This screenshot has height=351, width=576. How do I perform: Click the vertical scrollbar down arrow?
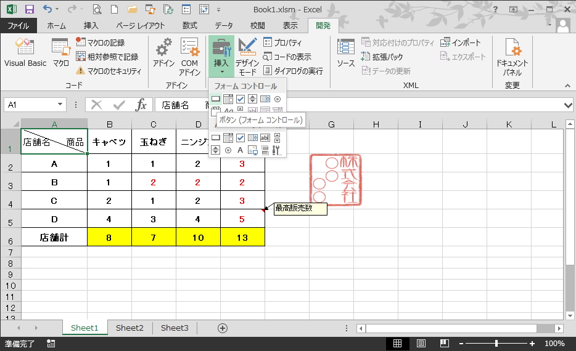[570, 315]
